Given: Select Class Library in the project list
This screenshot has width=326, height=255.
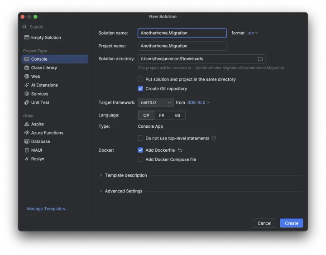Looking at the screenshot, I should point(44,68).
